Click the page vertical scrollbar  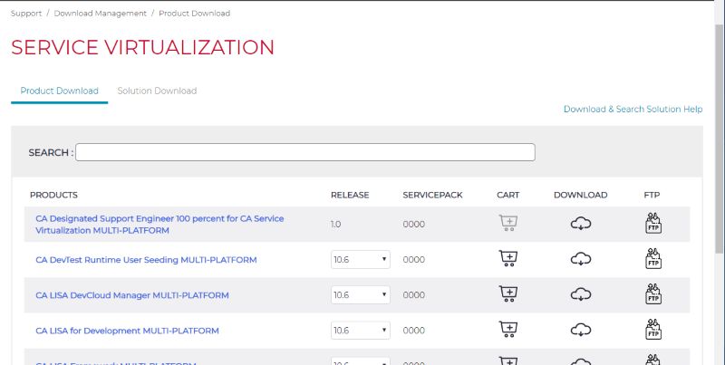(719, 136)
